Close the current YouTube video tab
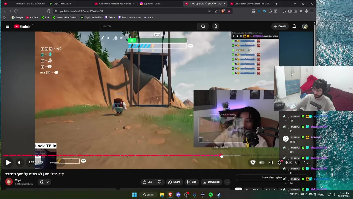The height and width of the screenshot is (199, 353). point(224,4)
